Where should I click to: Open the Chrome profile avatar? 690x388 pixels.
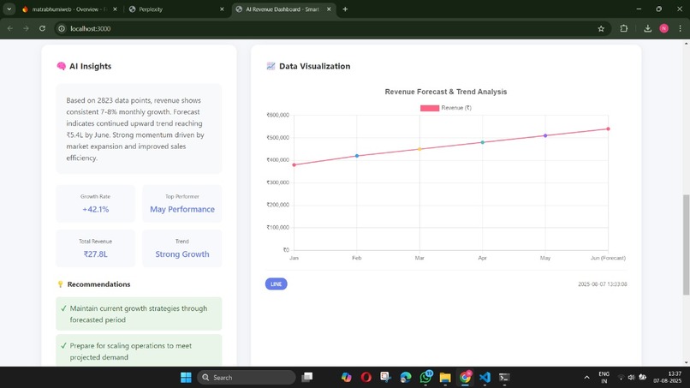[664, 28]
